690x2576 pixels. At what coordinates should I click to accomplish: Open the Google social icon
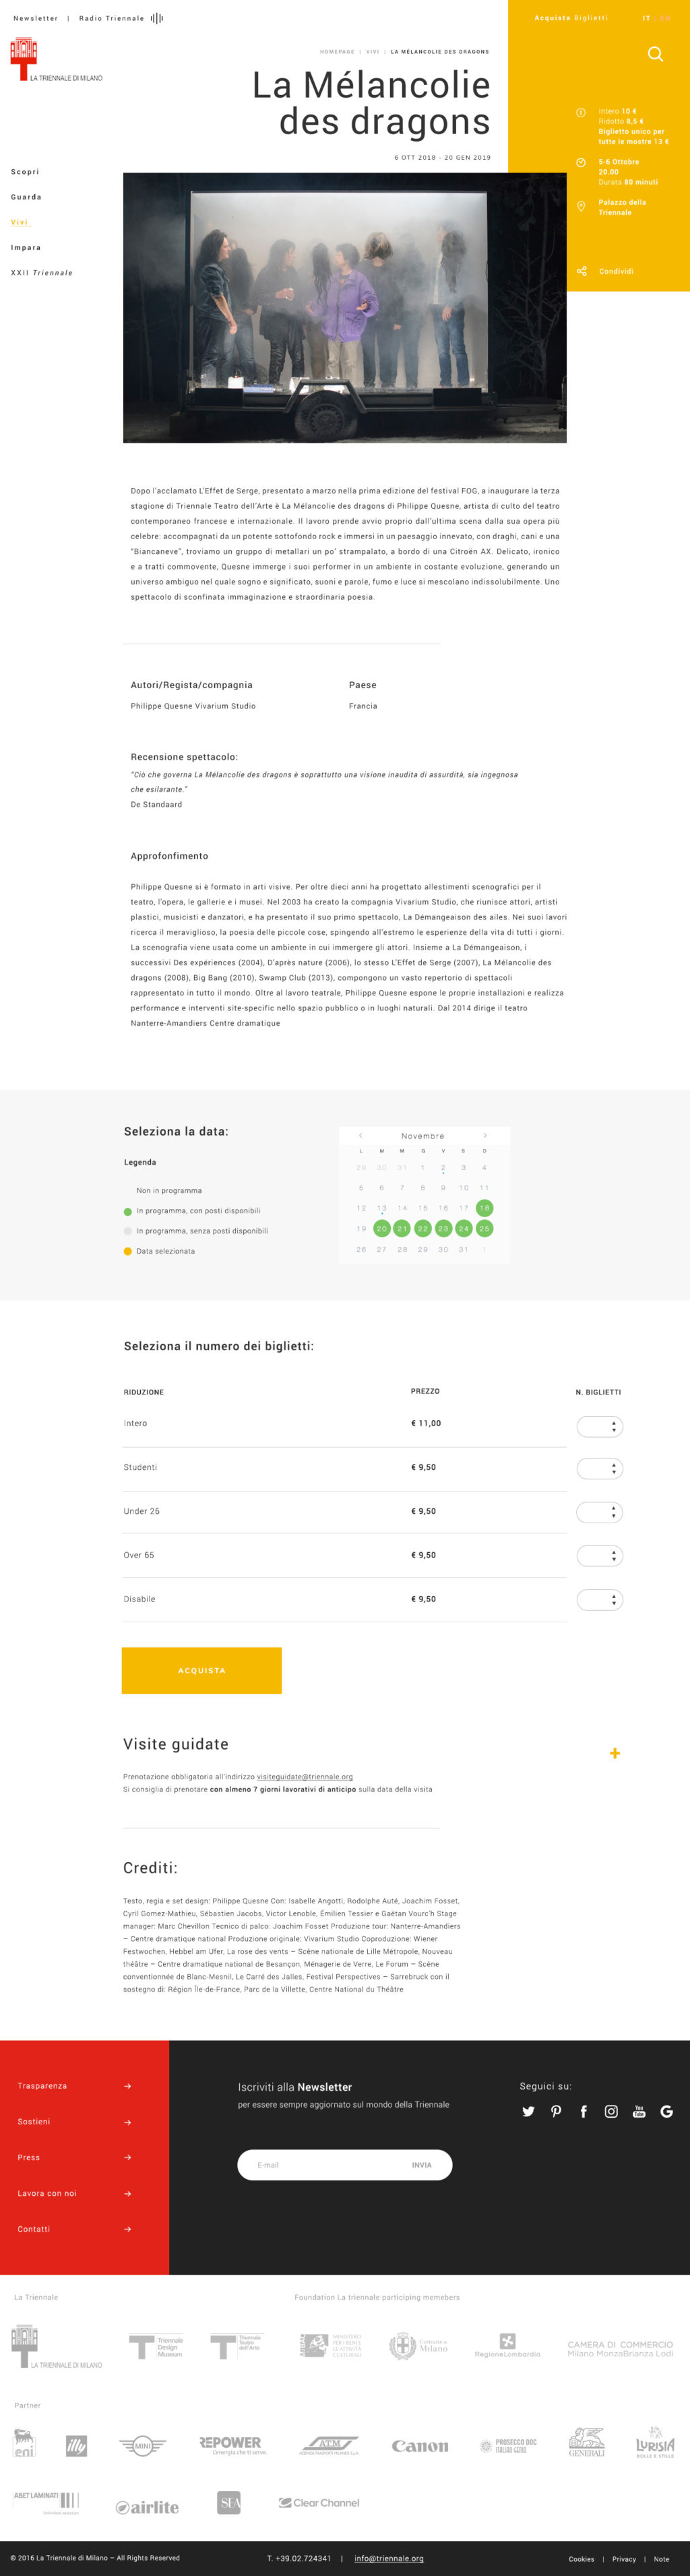pyautogui.click(x=666, y=2111)
